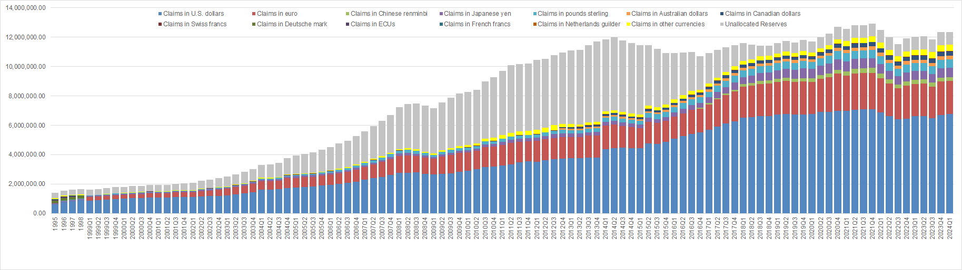
Task: Select the 'Claims in Swiss francs' legend label
Action: 195,24
